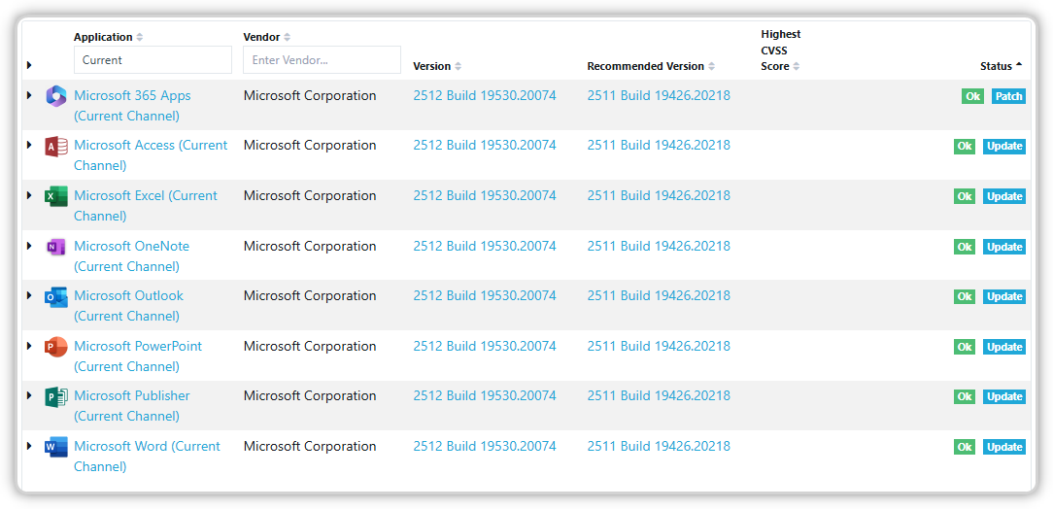Click the Microsoft Word app icon

56,447
